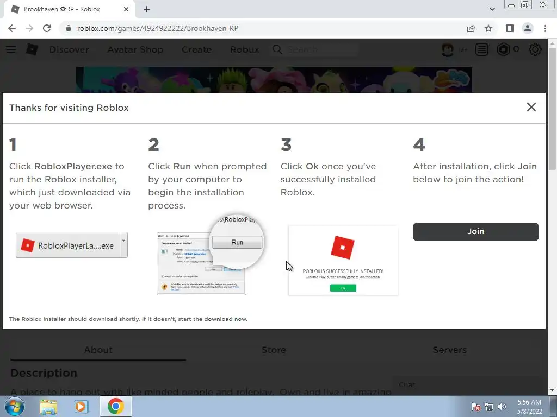Bookmark this page with the star
This screenshot has height=417, width=557.
pos(488,28)
